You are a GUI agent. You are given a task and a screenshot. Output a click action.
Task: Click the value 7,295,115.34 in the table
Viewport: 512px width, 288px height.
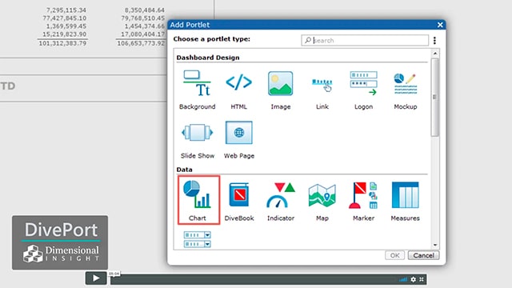(x=66, y=10)
